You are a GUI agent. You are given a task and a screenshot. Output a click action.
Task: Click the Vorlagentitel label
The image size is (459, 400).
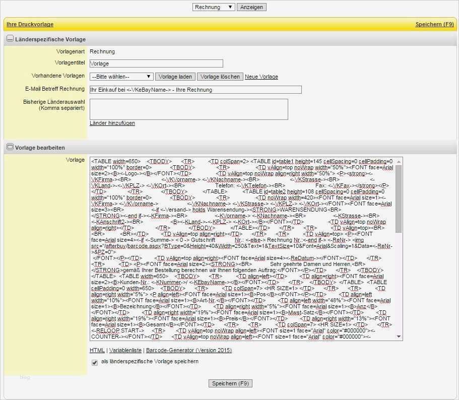point(70,62)
